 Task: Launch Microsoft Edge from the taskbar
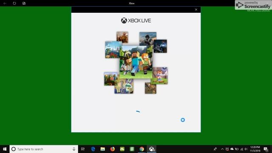pyautogui.click(x=93, y=149)
